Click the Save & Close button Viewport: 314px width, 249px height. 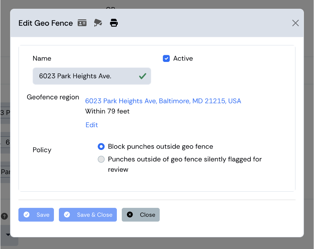(88, 215)
